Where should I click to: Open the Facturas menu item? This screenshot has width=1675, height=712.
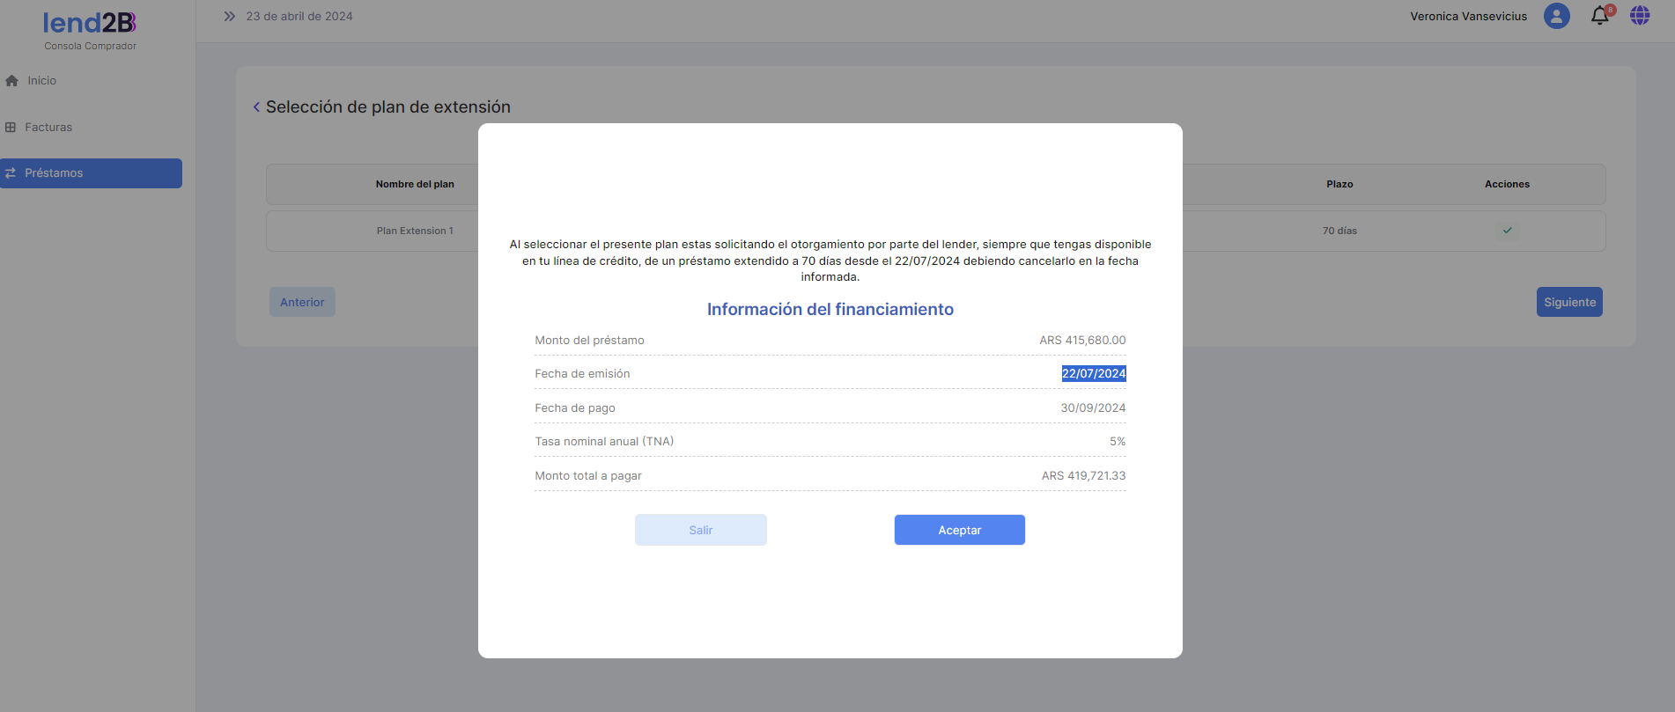point(48,128)
